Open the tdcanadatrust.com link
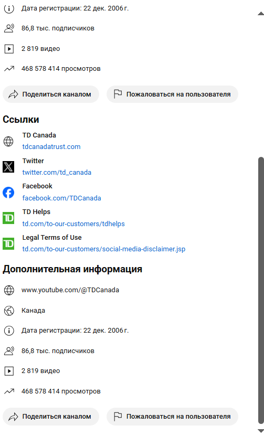This screenshot has height=436, width=264. coord(51,146)
